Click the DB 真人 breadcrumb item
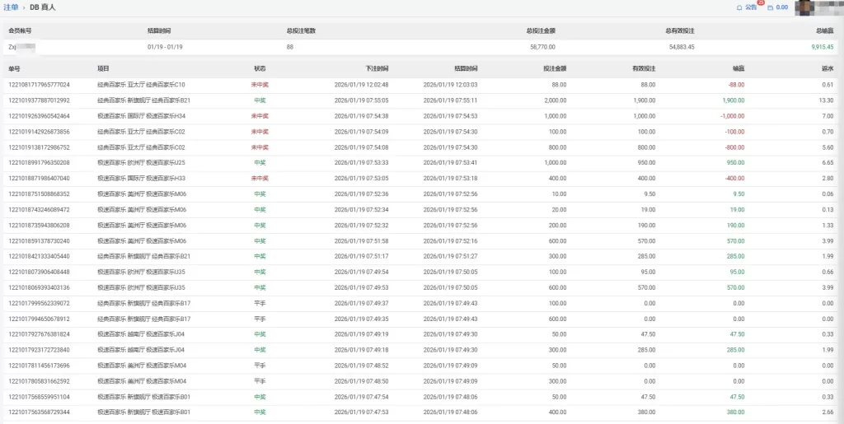Screen dimensions: 844x424 tap(42, 7)
